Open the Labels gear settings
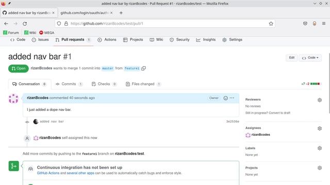The image size is (330, 185). tap(320, 149)
